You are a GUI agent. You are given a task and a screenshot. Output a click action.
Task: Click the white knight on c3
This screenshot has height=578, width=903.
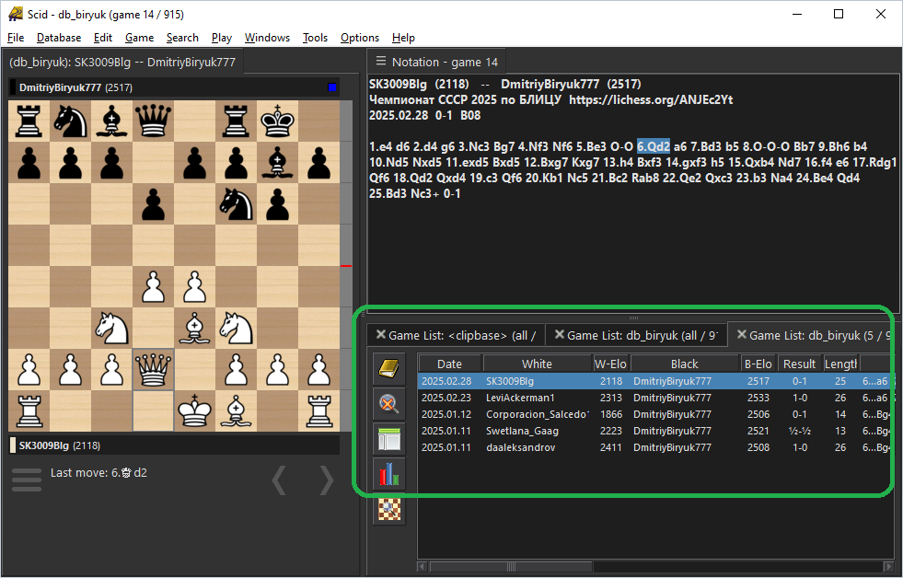tap(111, 329)
